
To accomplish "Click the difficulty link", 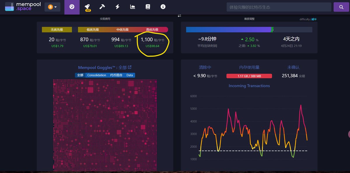I will tap(304, 19).
